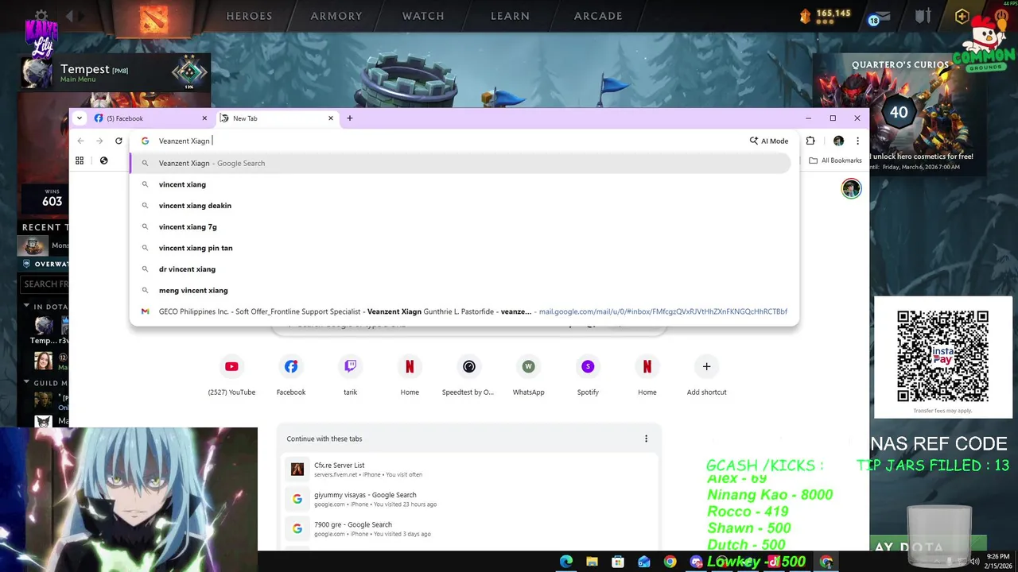Click the globe bookmark icon

click(x=103, y=160)
